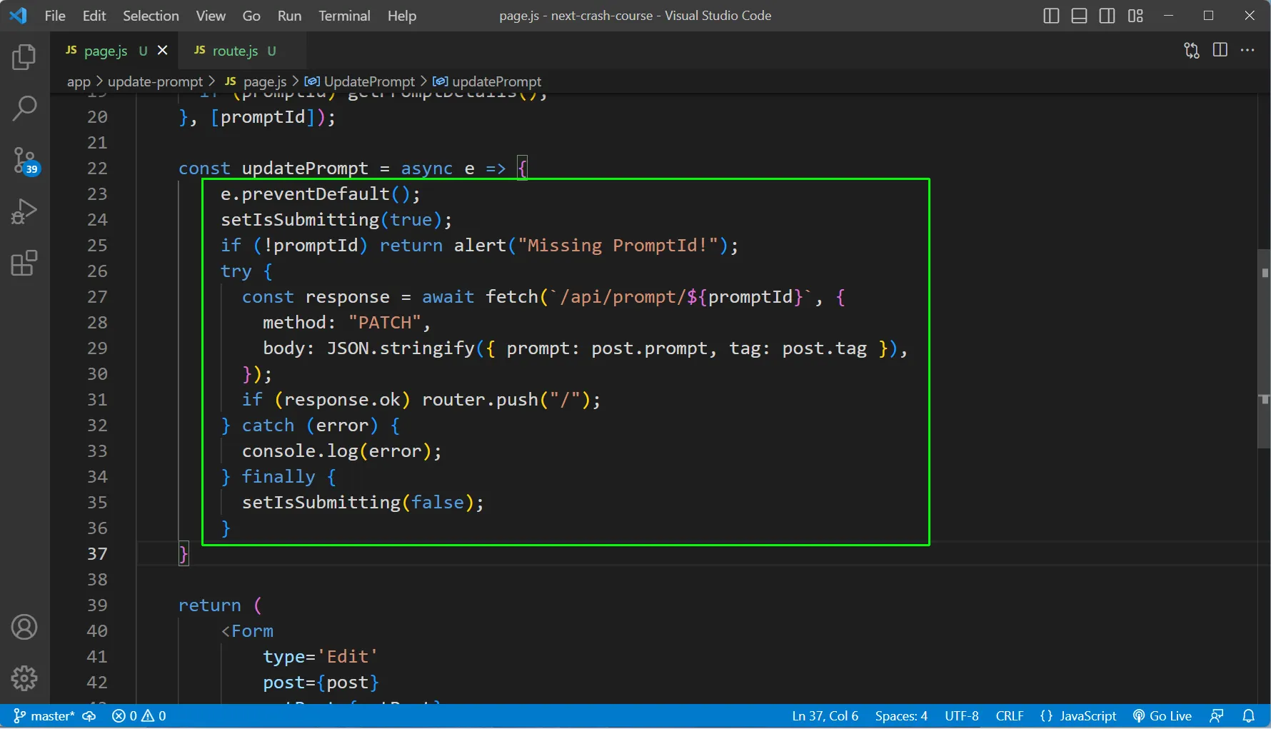Screen dimensions: 1271x729
Task: Click on console.log(error) on line 33
Action: 336,451
